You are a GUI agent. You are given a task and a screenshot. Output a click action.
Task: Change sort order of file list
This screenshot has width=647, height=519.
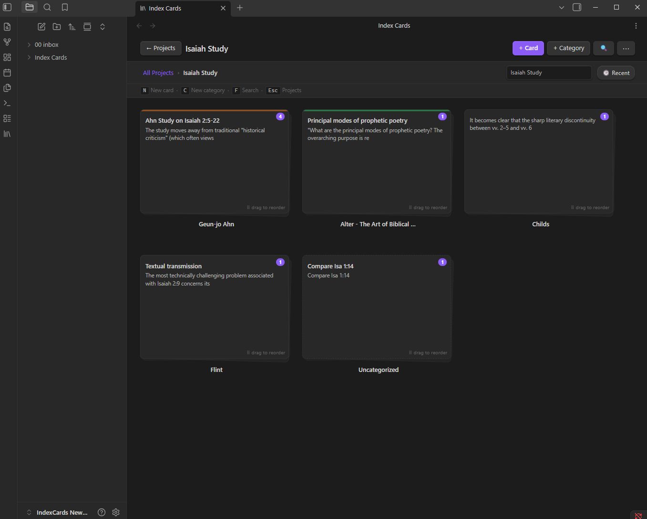click(x=72, y=27)
